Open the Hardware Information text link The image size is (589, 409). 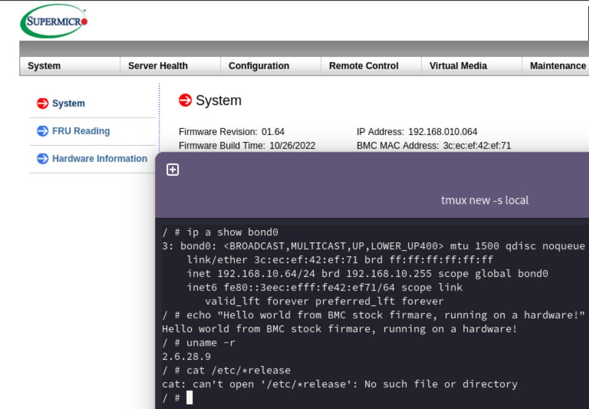pos(99,158)
